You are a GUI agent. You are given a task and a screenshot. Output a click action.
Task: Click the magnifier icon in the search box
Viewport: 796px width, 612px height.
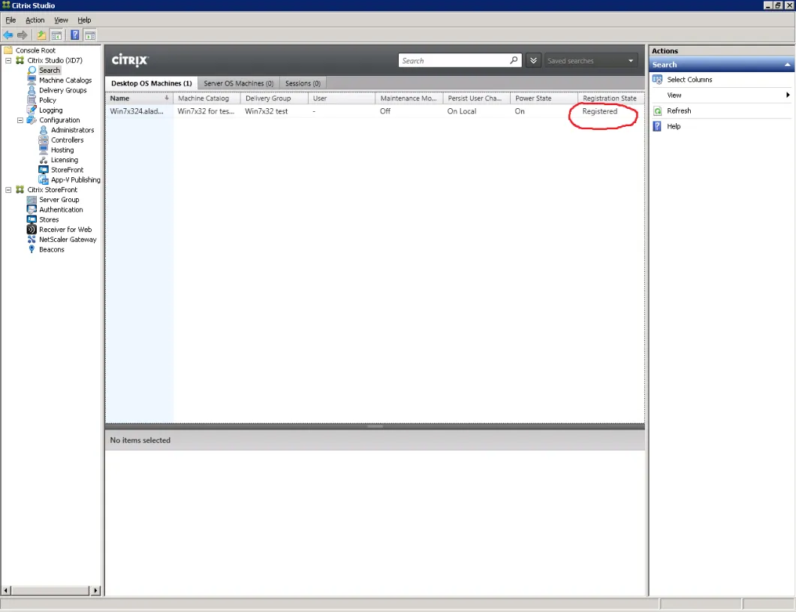[514, 60]
